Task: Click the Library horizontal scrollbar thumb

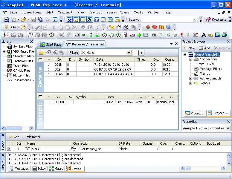Action: click(14, 128)
